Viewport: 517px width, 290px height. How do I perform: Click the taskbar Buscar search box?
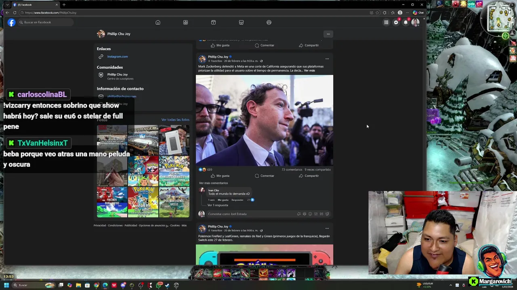click(x=33, y=285)
